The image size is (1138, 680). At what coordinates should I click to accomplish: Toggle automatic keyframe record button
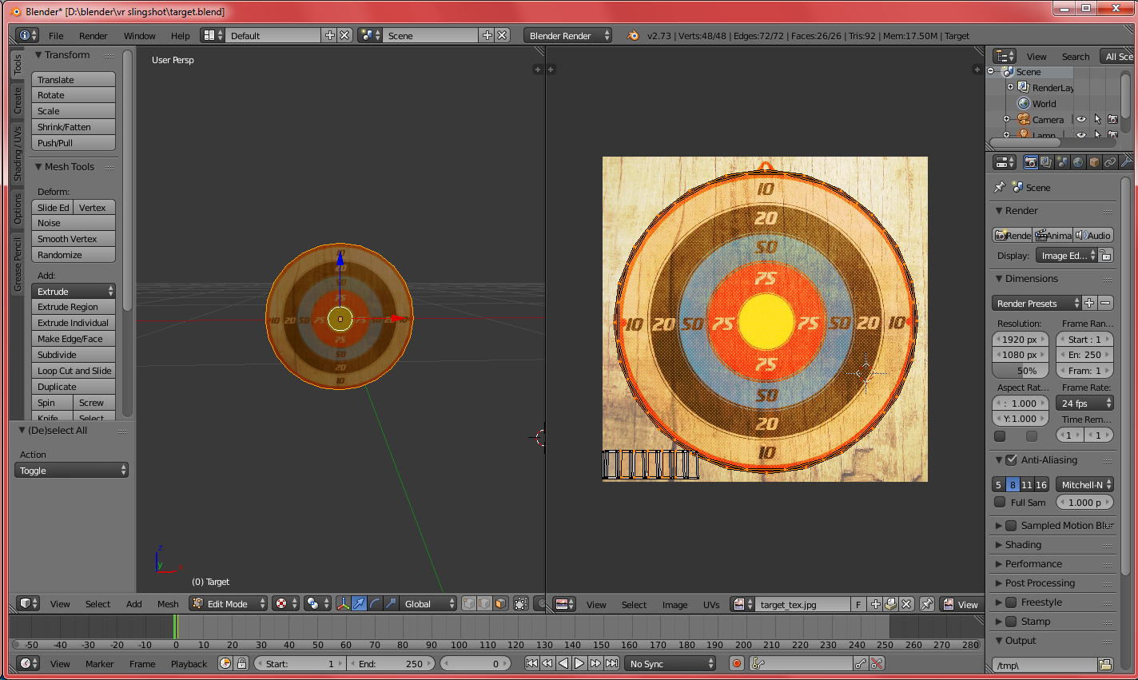point(737,663)
